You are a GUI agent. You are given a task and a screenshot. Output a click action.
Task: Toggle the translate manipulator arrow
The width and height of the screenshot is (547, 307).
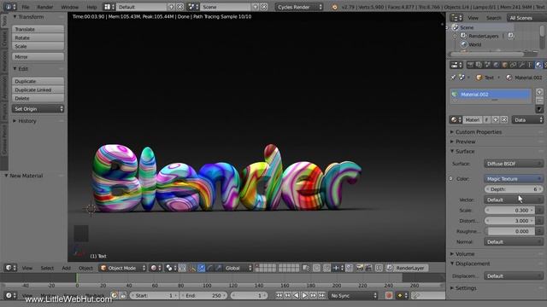(x=202, y=268)
